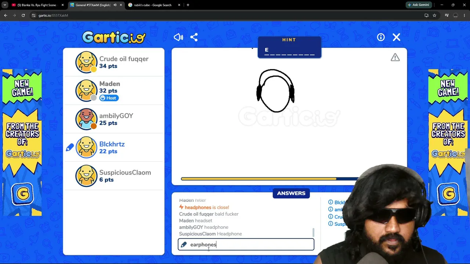Click SuspiciousClaom's player avatar

(86, 176)
